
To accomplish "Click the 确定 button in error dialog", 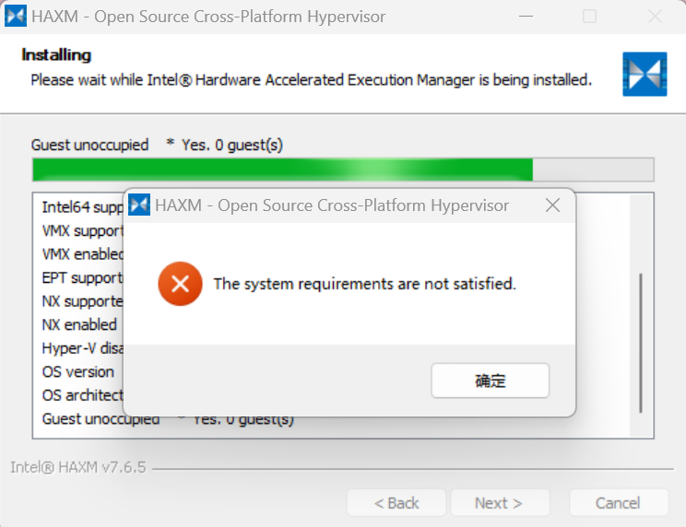I will 490,381.
